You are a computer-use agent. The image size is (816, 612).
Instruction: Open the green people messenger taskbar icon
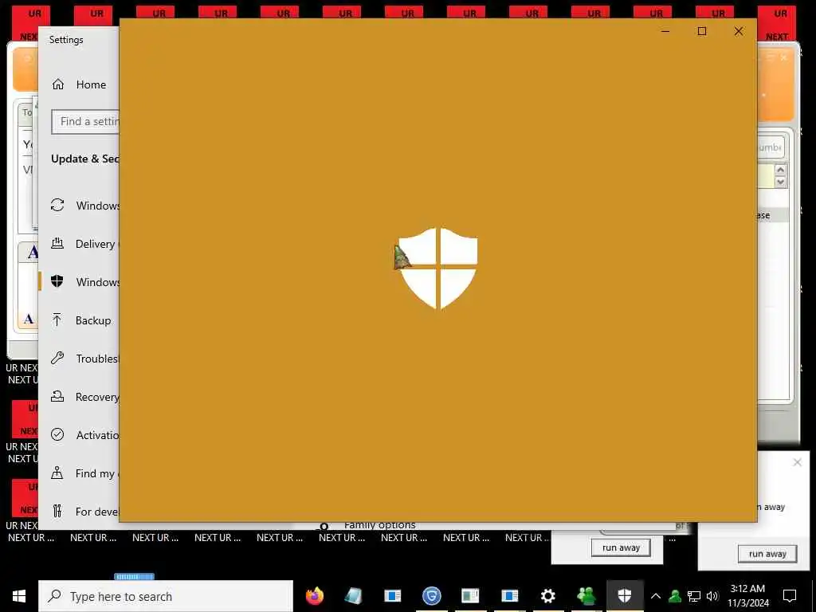coord(586,596)
